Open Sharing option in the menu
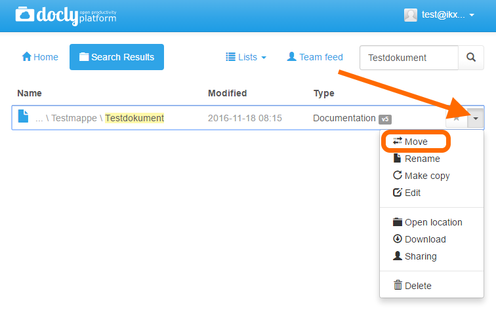Screen dimensions: 496x312 pyautogui.click(x=415, y=256)
